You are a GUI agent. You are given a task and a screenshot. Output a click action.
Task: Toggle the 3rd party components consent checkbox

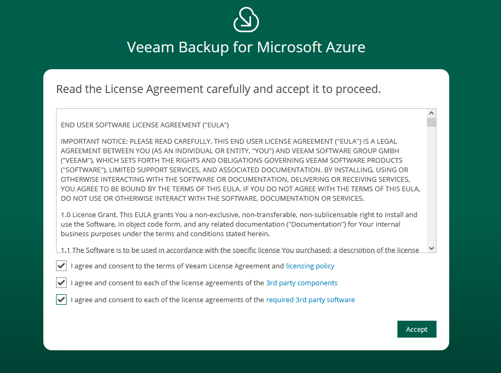click(x=61, y=283)
